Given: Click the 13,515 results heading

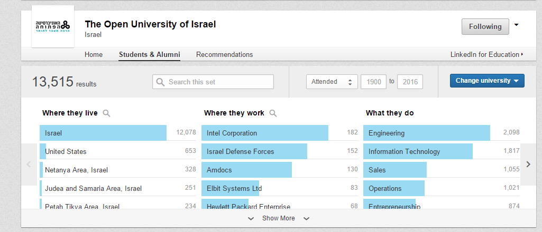Looking at the screenshot, I should tap(65, 82).
